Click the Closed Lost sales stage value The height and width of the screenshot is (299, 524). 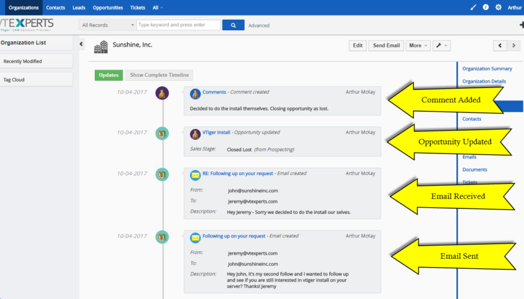coord(239,150)
